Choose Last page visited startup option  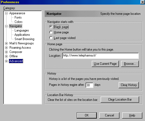(51, 38)
